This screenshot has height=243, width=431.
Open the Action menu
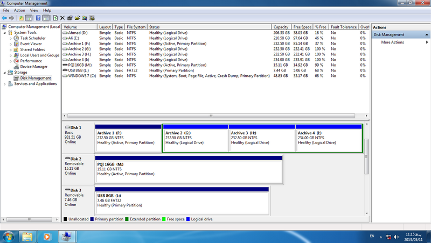point(19,10)
